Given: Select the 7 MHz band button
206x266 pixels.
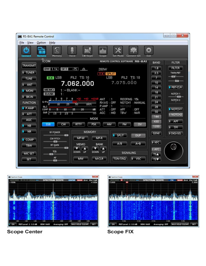Looking at the screenshot, I should (156, 78).
